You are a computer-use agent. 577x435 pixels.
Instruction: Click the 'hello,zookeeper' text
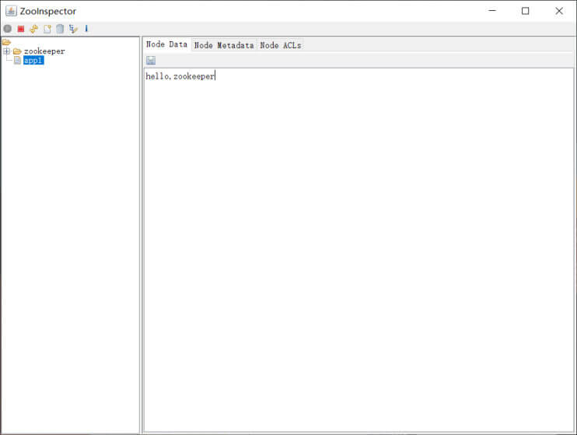click(x=180, y=76)
